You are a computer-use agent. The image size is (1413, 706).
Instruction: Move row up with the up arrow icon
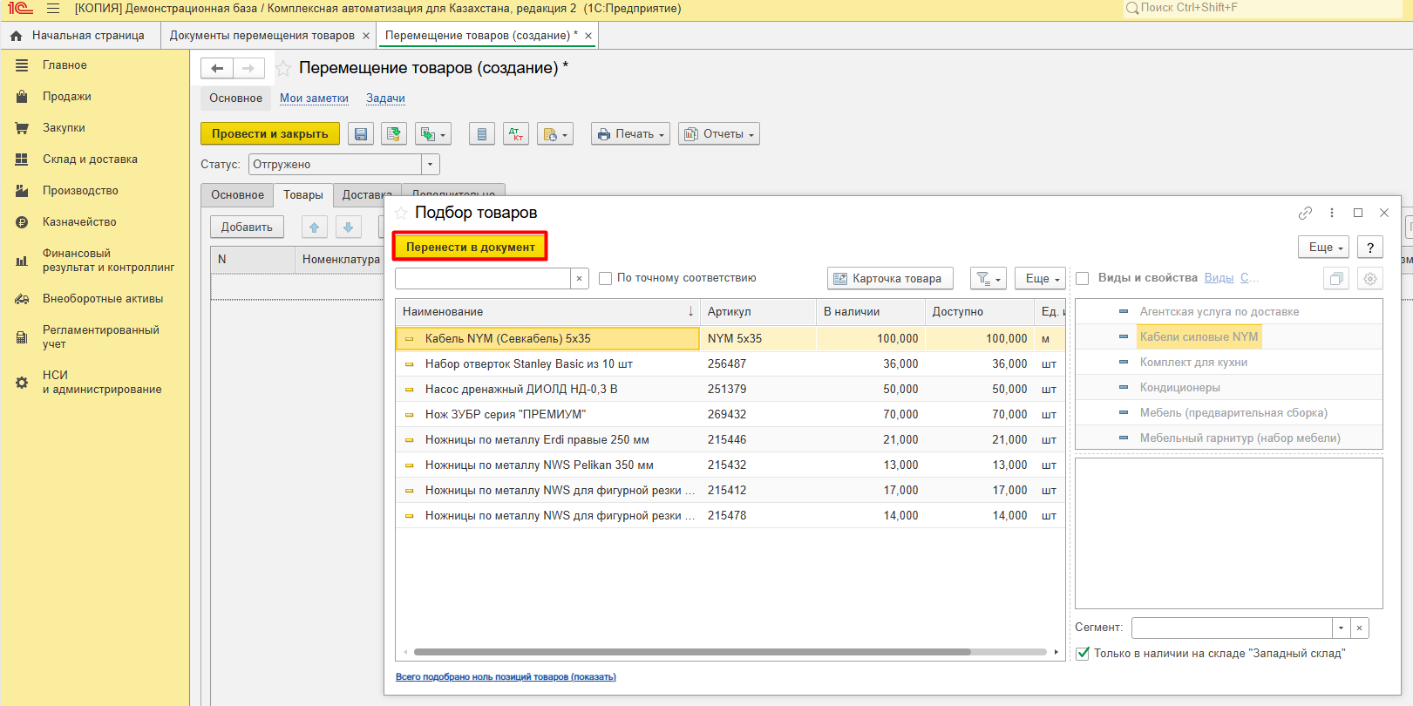click(x=314, y=227)
